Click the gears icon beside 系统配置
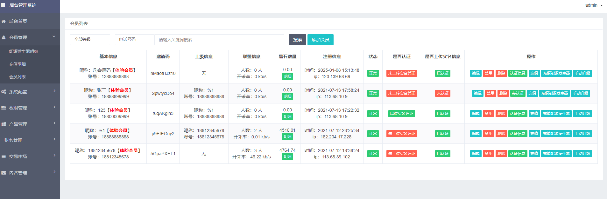Image resolution: width=607 pixels, height=199 pixels. (x=4, y=92)
